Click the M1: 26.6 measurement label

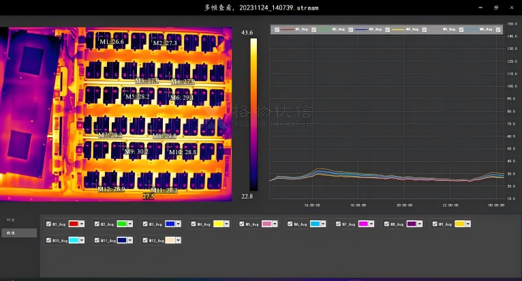112,42
